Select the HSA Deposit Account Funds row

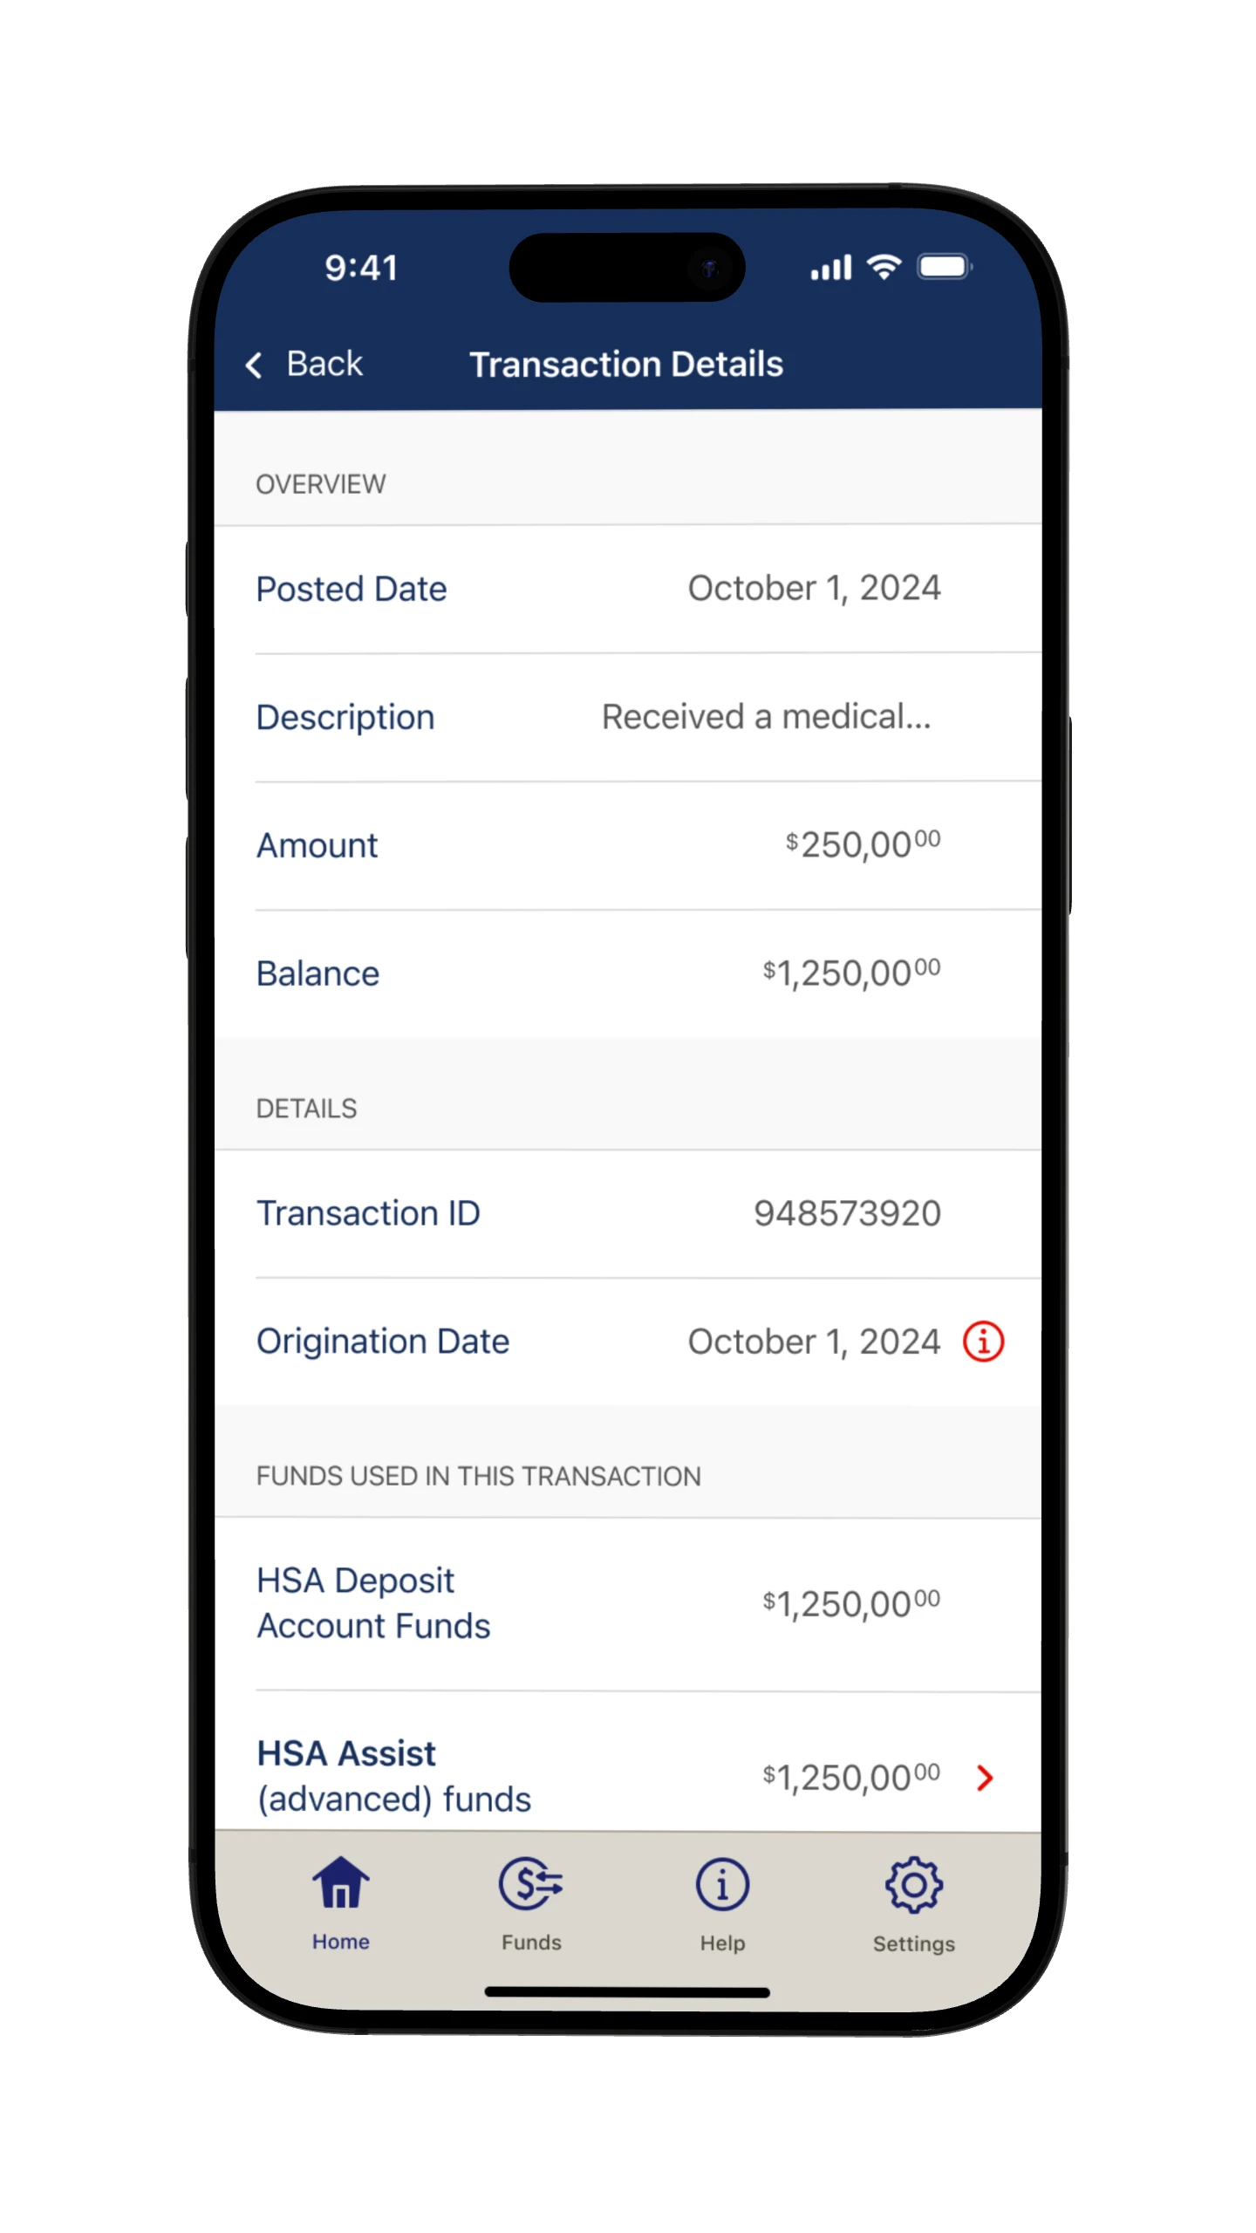(x=627, y=1604)
